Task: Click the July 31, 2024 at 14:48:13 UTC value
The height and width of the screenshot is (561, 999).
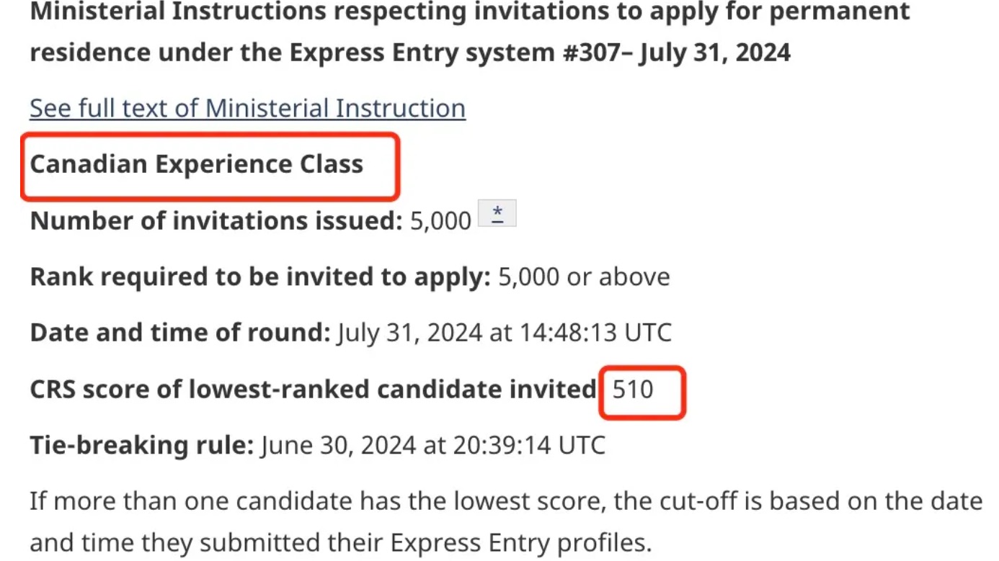Action: pos(504,333)
